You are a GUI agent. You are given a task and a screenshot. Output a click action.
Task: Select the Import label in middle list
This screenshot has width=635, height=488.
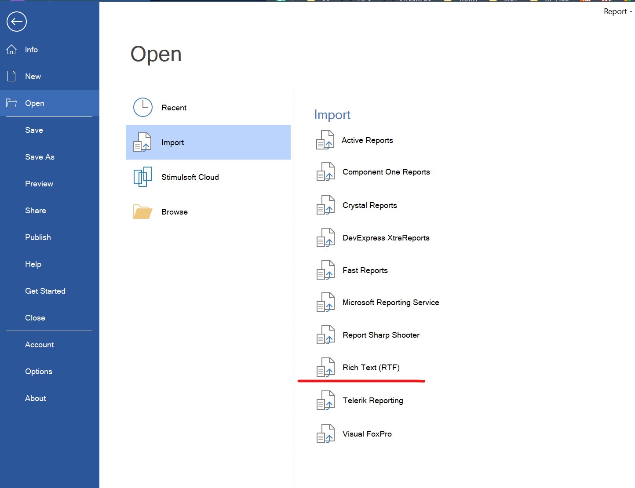pyautogui.click(x=173, y=142)
